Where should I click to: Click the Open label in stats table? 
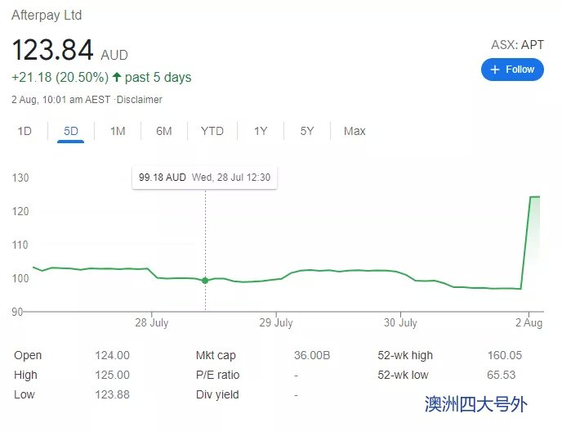click(x=28, y=355)
